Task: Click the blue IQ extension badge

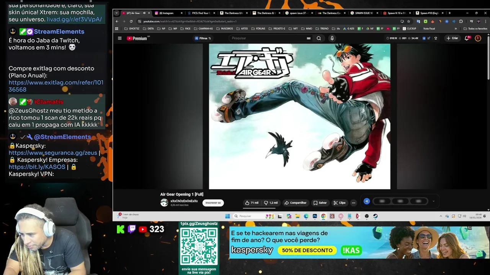Action: click(x=367, y=201)
